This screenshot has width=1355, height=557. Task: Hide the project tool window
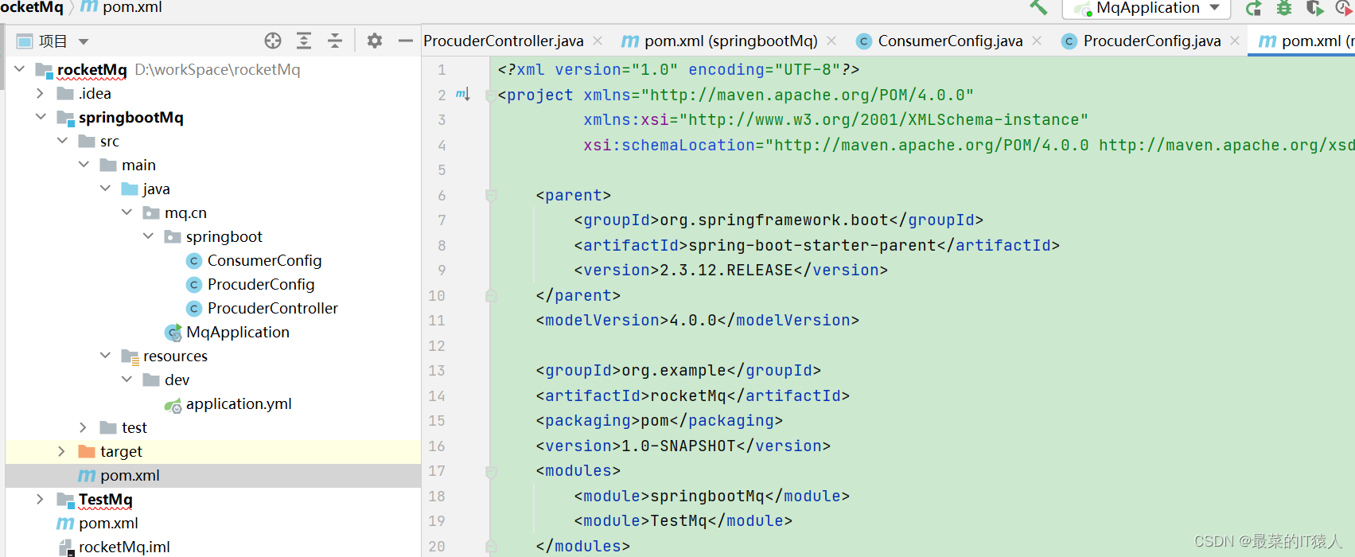(406, 41)
